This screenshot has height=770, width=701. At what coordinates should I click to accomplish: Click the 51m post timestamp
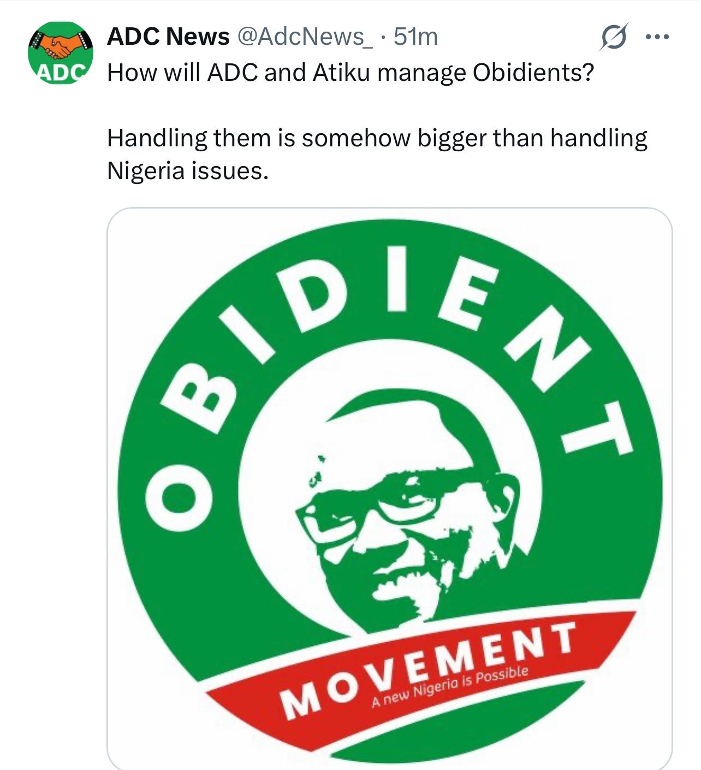coord(416,37)
